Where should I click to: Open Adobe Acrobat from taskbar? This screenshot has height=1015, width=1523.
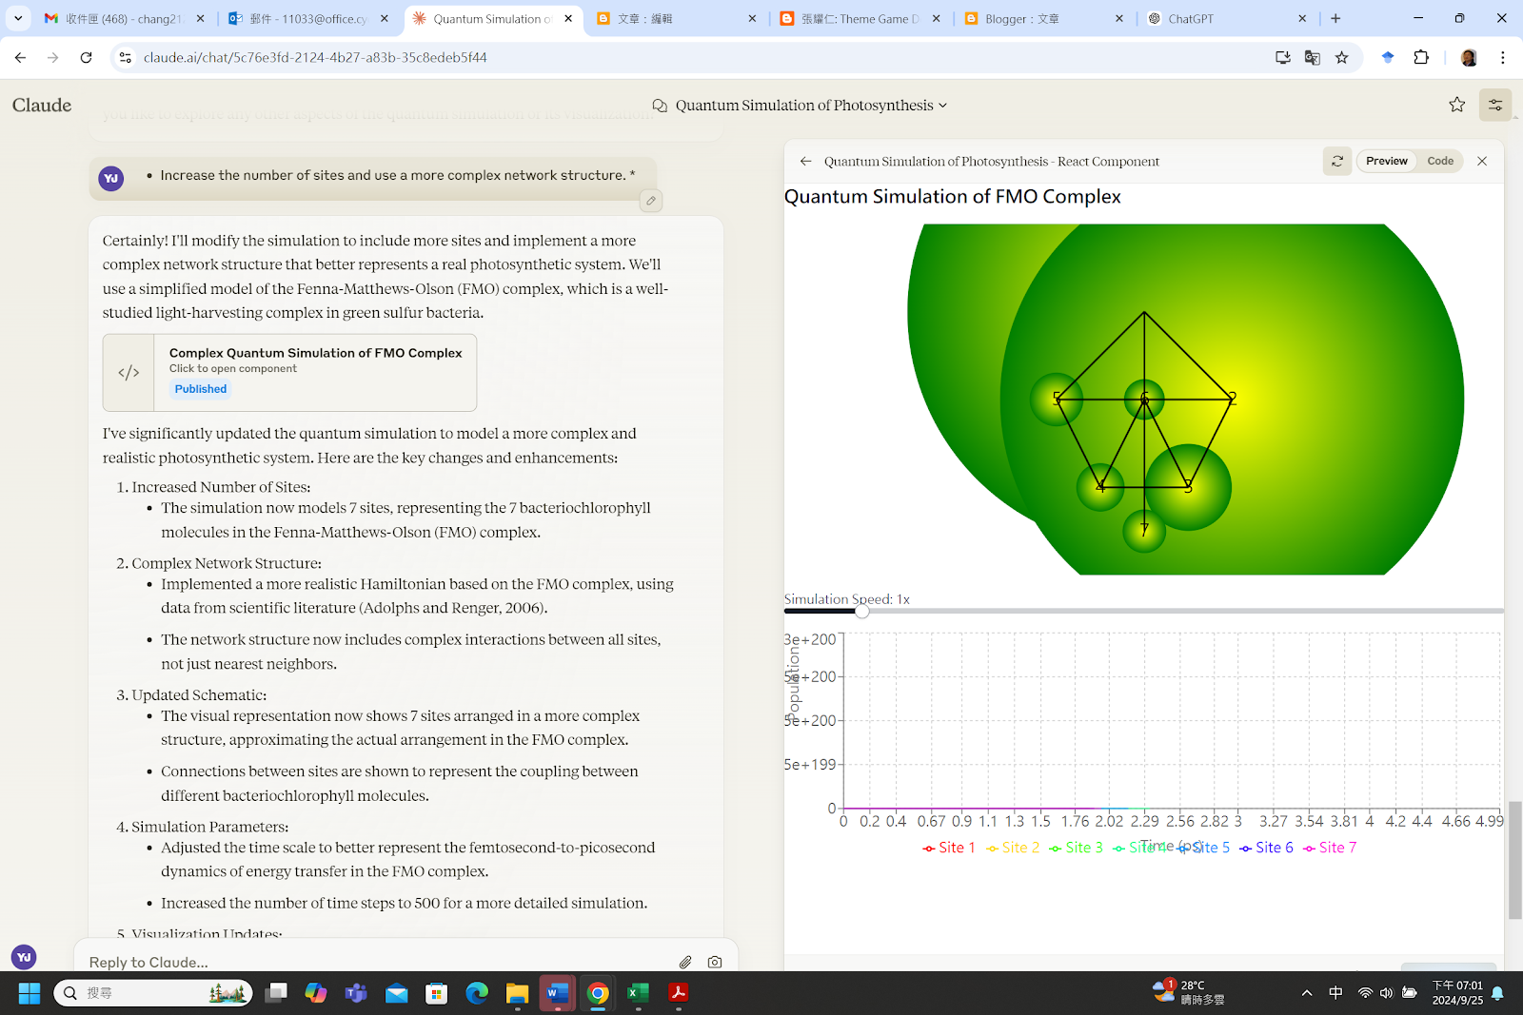pyautogui.click(x=679, y=993)
